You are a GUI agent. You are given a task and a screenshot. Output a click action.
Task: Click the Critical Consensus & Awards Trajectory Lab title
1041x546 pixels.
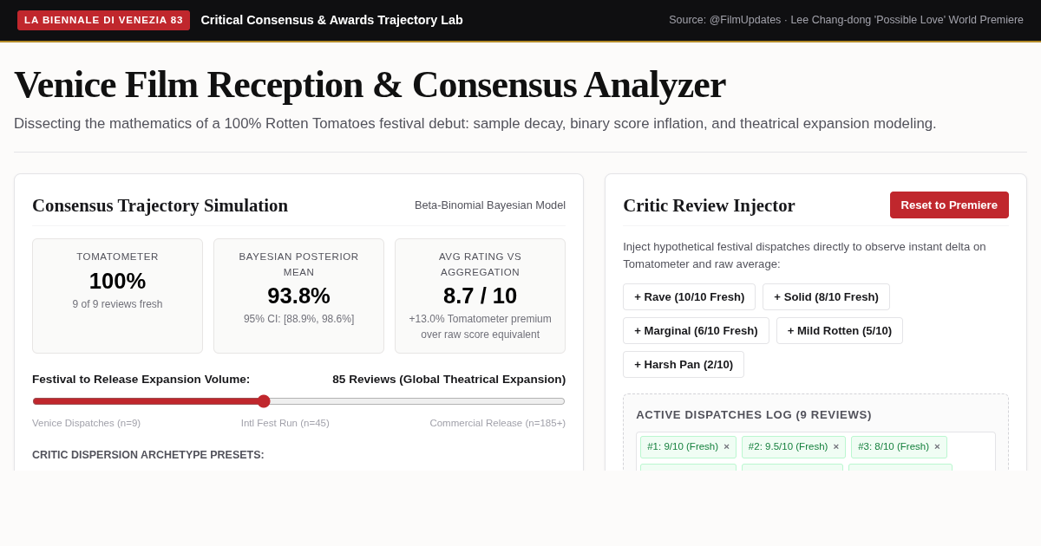331,20
